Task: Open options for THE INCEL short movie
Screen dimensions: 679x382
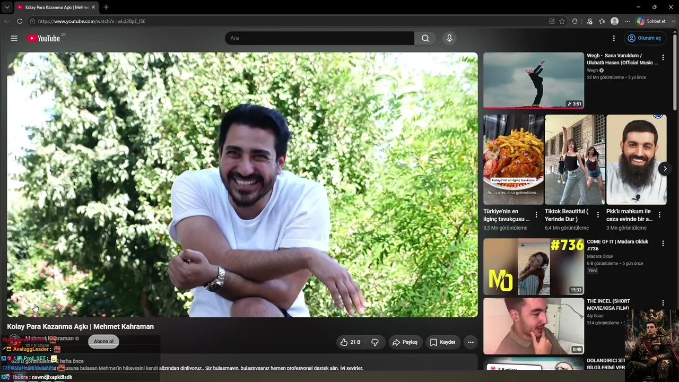Action: click(663, 303)
